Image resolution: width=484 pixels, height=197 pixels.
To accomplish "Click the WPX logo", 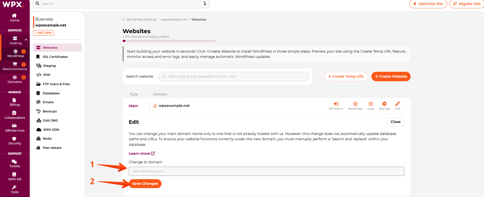I will 13,4.
